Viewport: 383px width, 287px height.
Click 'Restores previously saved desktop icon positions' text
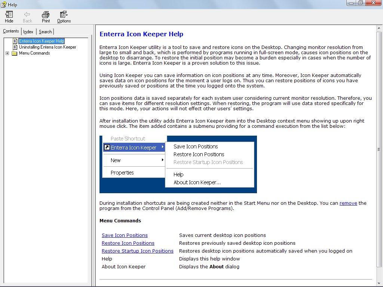click(x=237, y=243)
